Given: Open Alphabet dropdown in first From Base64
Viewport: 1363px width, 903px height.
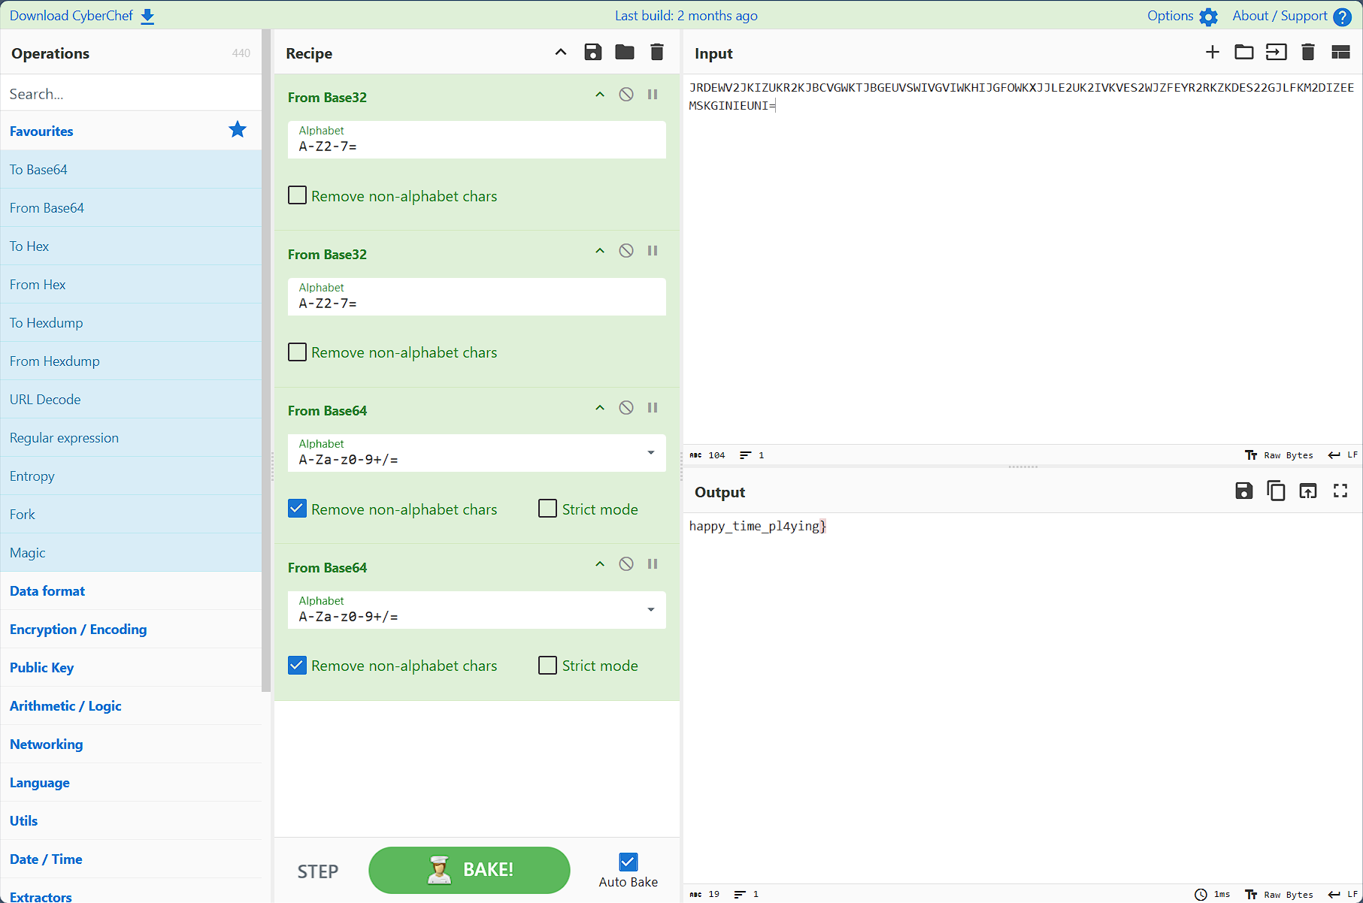Looking at the screenshot, I should [x=651, y=452].
